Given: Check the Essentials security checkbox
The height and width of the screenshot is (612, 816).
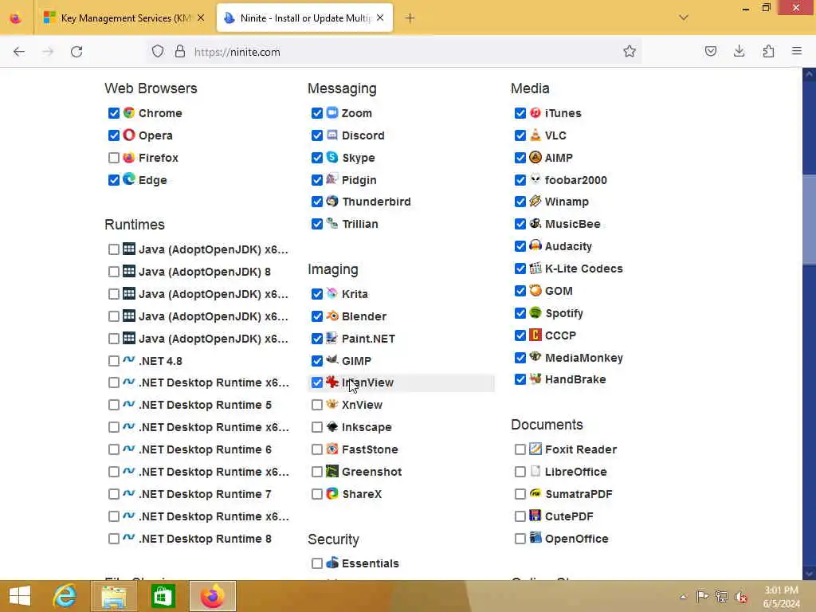Looking at the screenshot, I should pos(317,563).
